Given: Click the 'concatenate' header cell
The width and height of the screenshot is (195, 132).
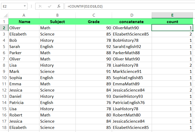Looking at the screenshot, I should tap(132, 22).
